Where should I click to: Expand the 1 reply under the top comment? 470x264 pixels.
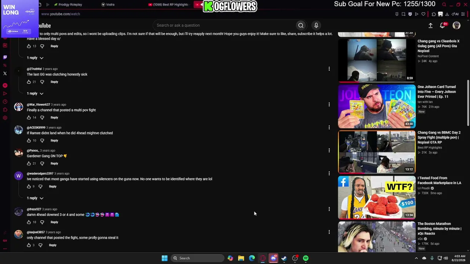click(35, 58)
